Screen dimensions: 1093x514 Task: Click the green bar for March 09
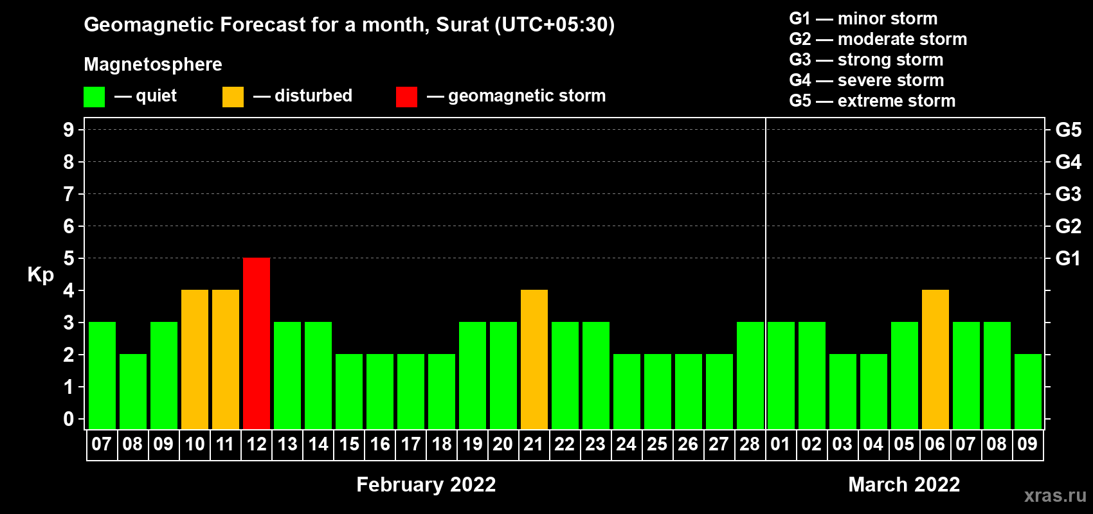pos(1028,392)
